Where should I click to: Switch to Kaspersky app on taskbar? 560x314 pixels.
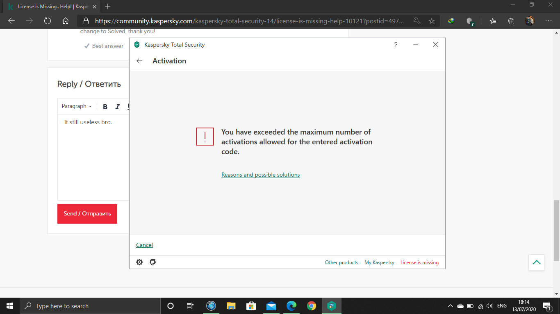(x=332, y=306)
